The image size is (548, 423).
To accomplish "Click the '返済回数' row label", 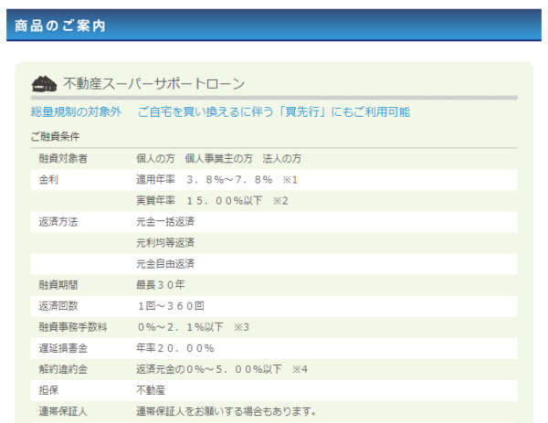I will click(58, 306).
